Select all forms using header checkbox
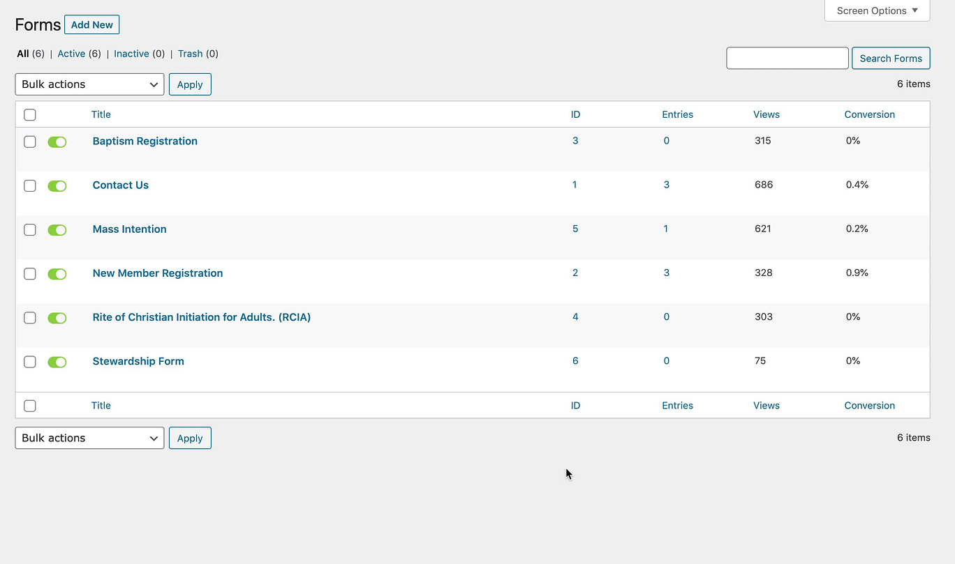This screenshot has width=955, height=564. (30, 115)
